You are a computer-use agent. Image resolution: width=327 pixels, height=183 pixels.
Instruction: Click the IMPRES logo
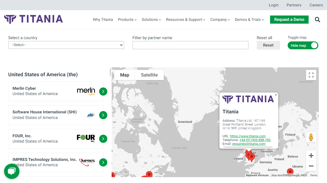pos(87,162)
